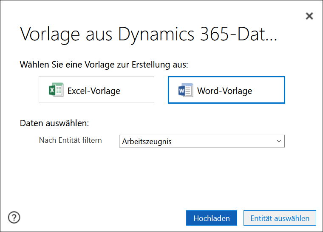Click the Wählen Sie eine Vorlage instruction text
The height and width of the screenshot is (232, 323).
[x=104, y=65]
